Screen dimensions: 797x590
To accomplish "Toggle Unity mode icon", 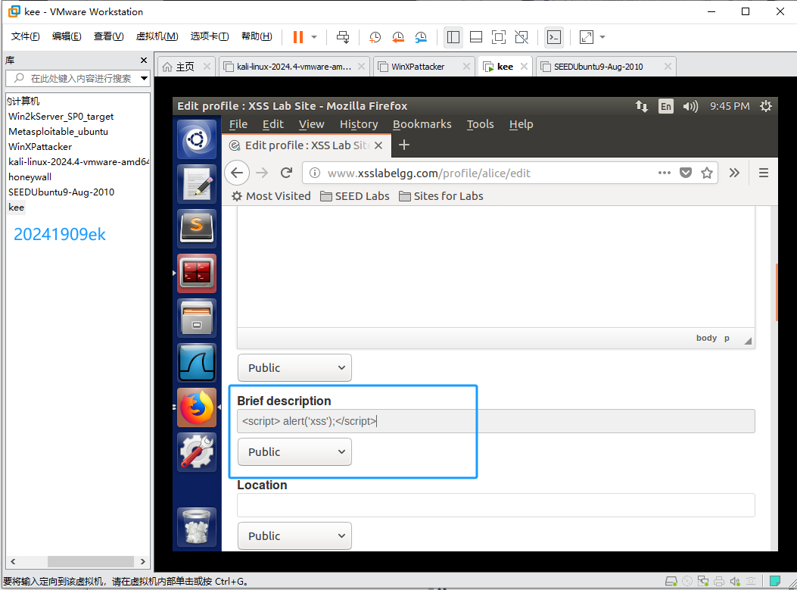I will [x=521, y=36].
